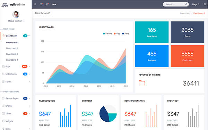Click the agileadmin brand text

(17, 5)
